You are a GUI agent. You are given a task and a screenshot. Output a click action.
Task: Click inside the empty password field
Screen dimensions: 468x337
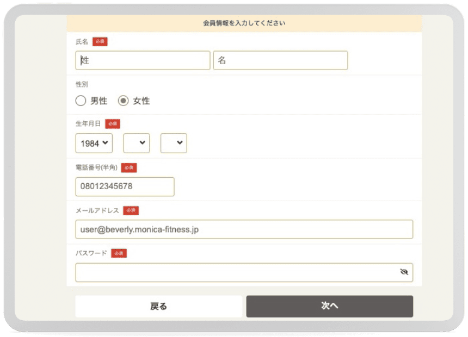234,272
